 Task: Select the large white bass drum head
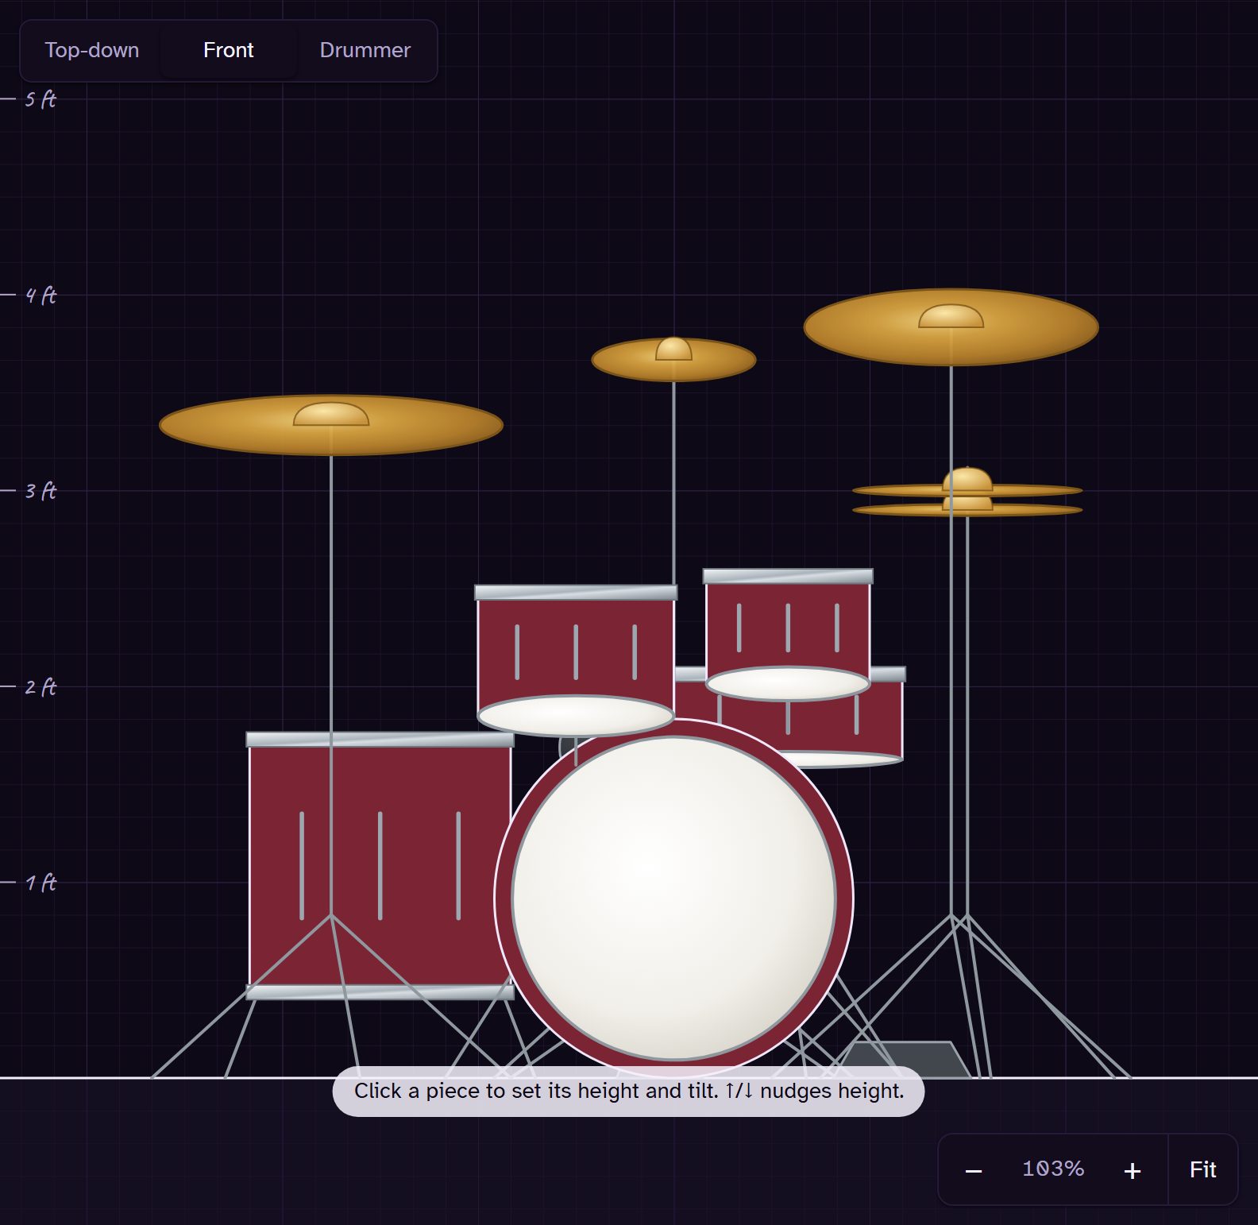(x=673, y=898)
